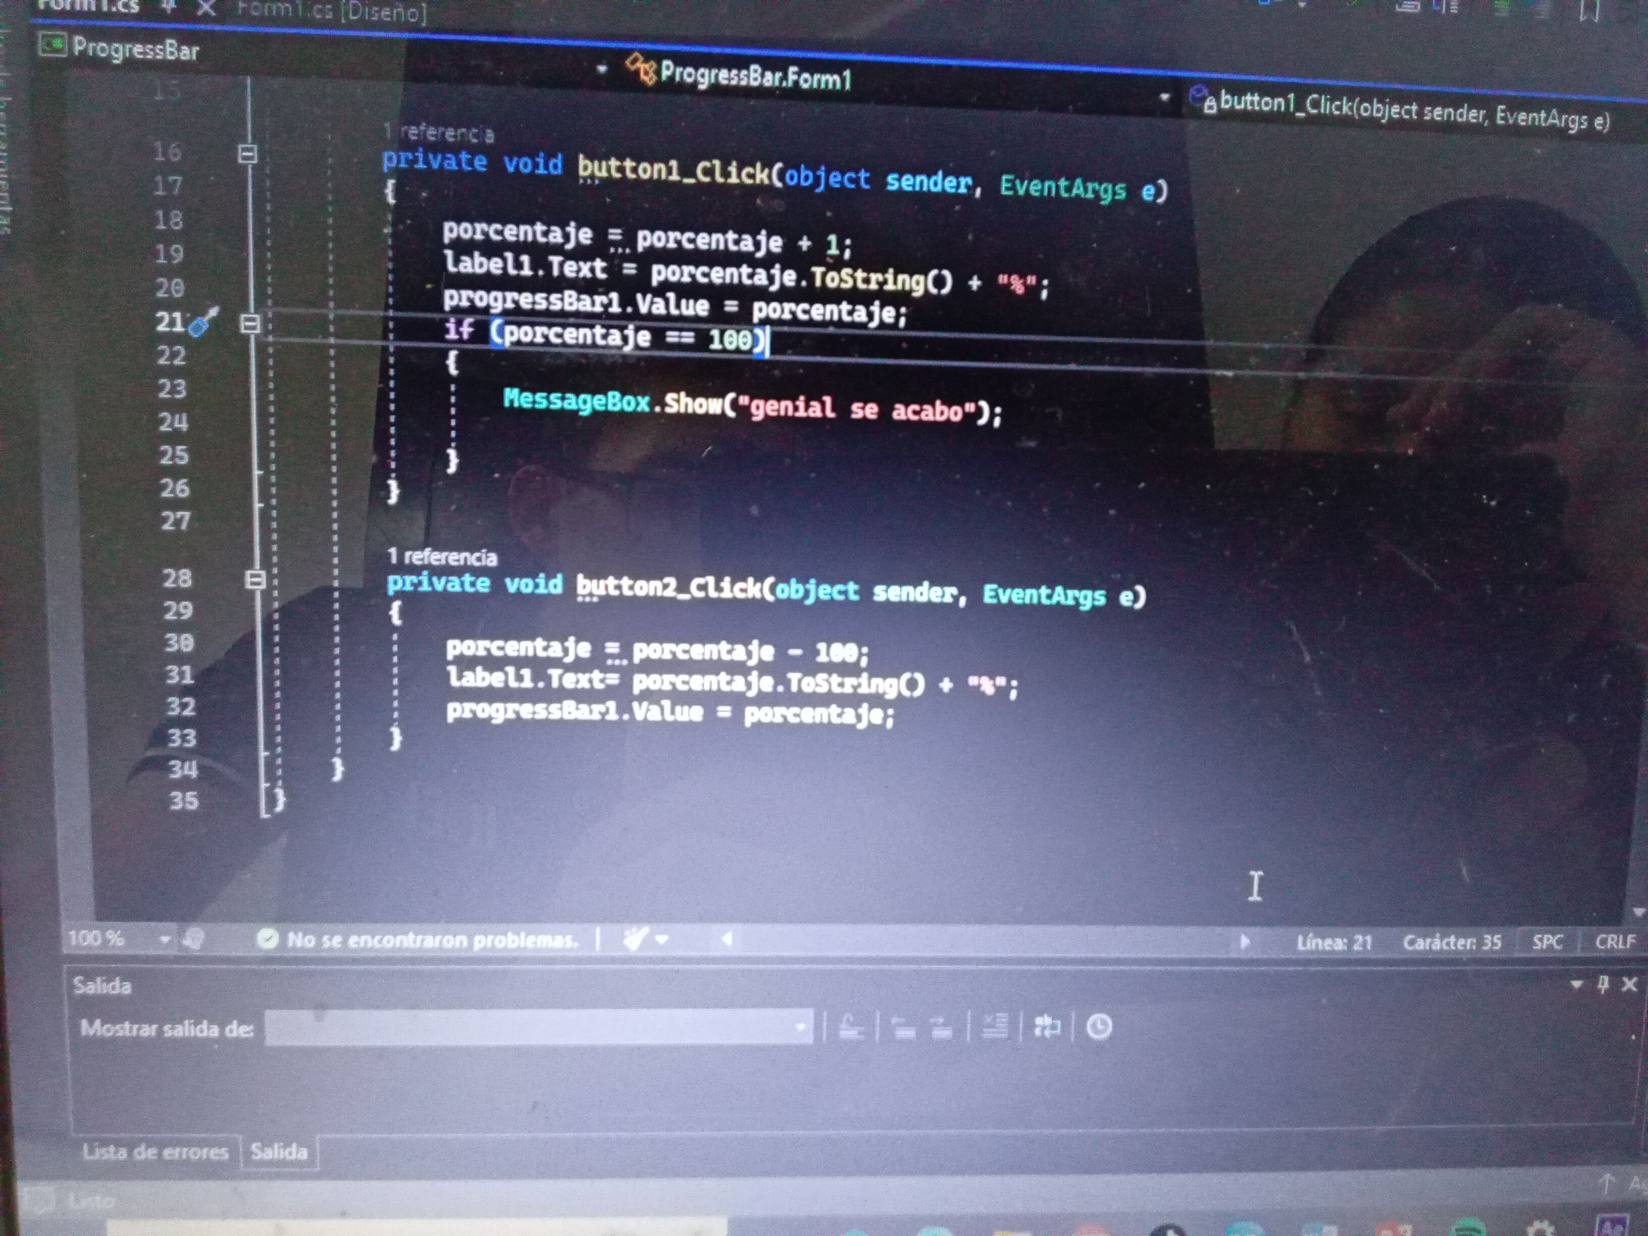Toggle the timestamps clock icon in Salida
This screenshot has width=1648, height=1236.
pyautogui.click(x=1099, y=1027)
